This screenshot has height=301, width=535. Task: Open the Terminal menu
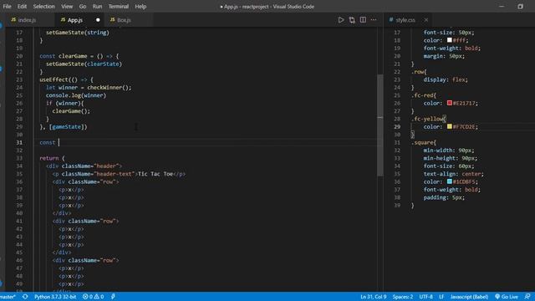pyautogui.click(x=119, y=6)
